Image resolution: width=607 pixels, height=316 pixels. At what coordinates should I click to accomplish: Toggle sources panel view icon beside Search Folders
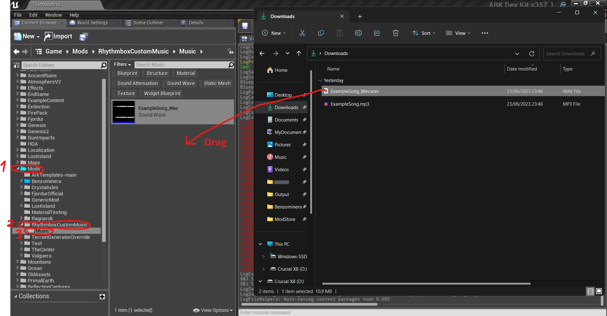(16, 65)
